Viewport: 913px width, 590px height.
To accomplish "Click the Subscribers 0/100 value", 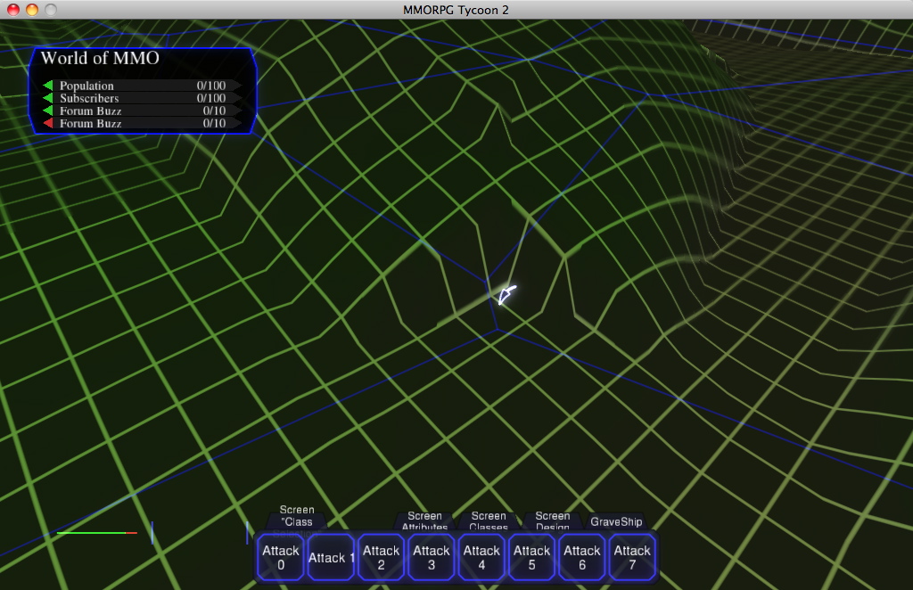I will (x=210, y=98).
